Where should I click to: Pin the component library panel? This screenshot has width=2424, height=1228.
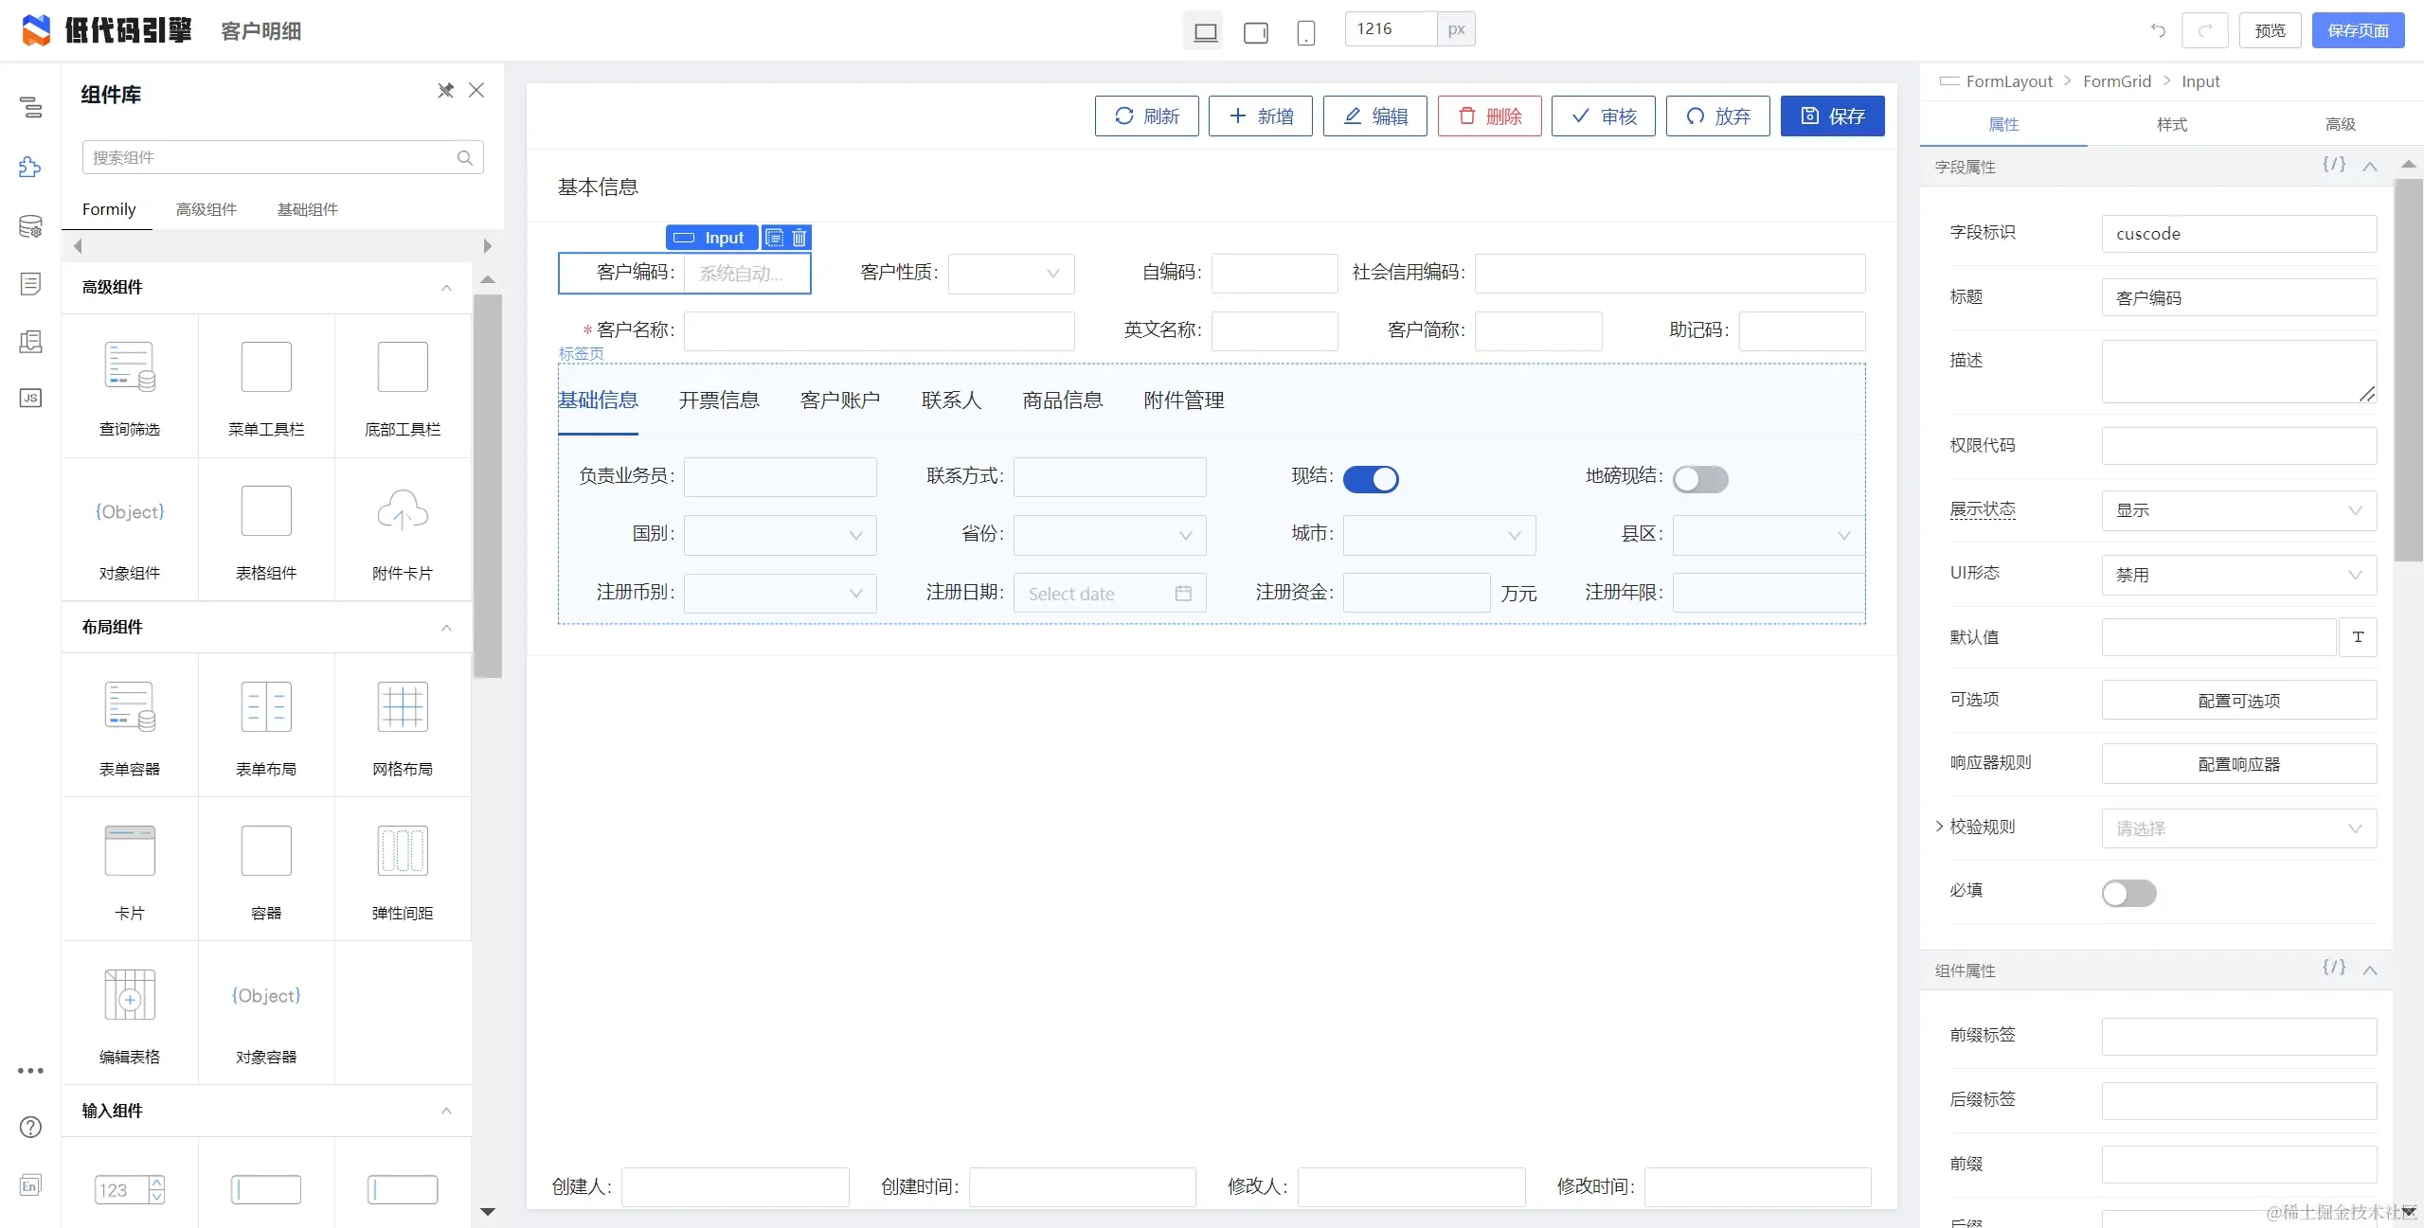pyautogui.click(x=445, y=91)
